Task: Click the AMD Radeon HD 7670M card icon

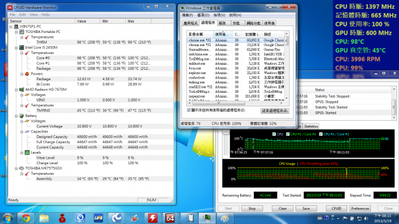Action: 22,90
